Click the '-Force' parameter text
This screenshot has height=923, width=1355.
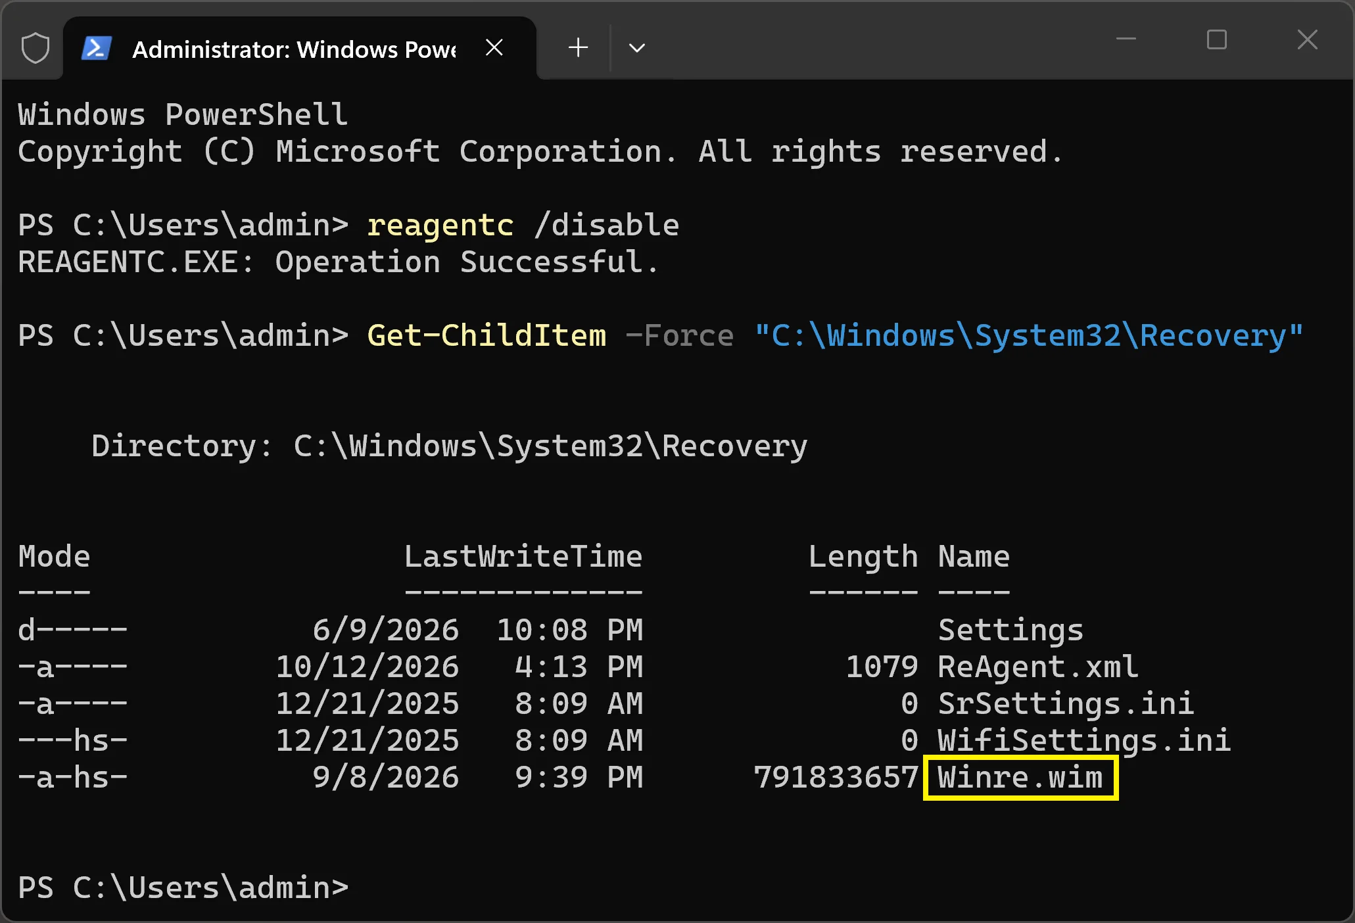tap(680, 336)
